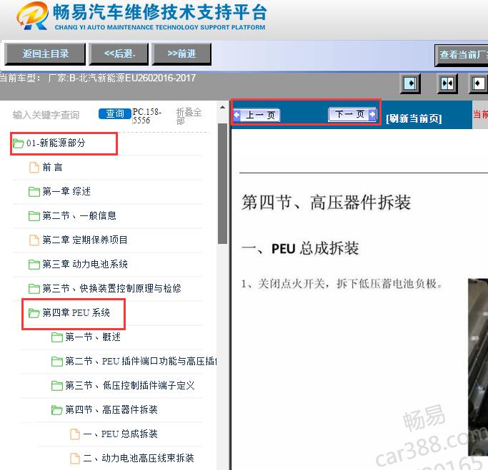Click the folder icon beside 第一章 综述
This screenshot has width=488, height=470.
click(x=34, y=192)
